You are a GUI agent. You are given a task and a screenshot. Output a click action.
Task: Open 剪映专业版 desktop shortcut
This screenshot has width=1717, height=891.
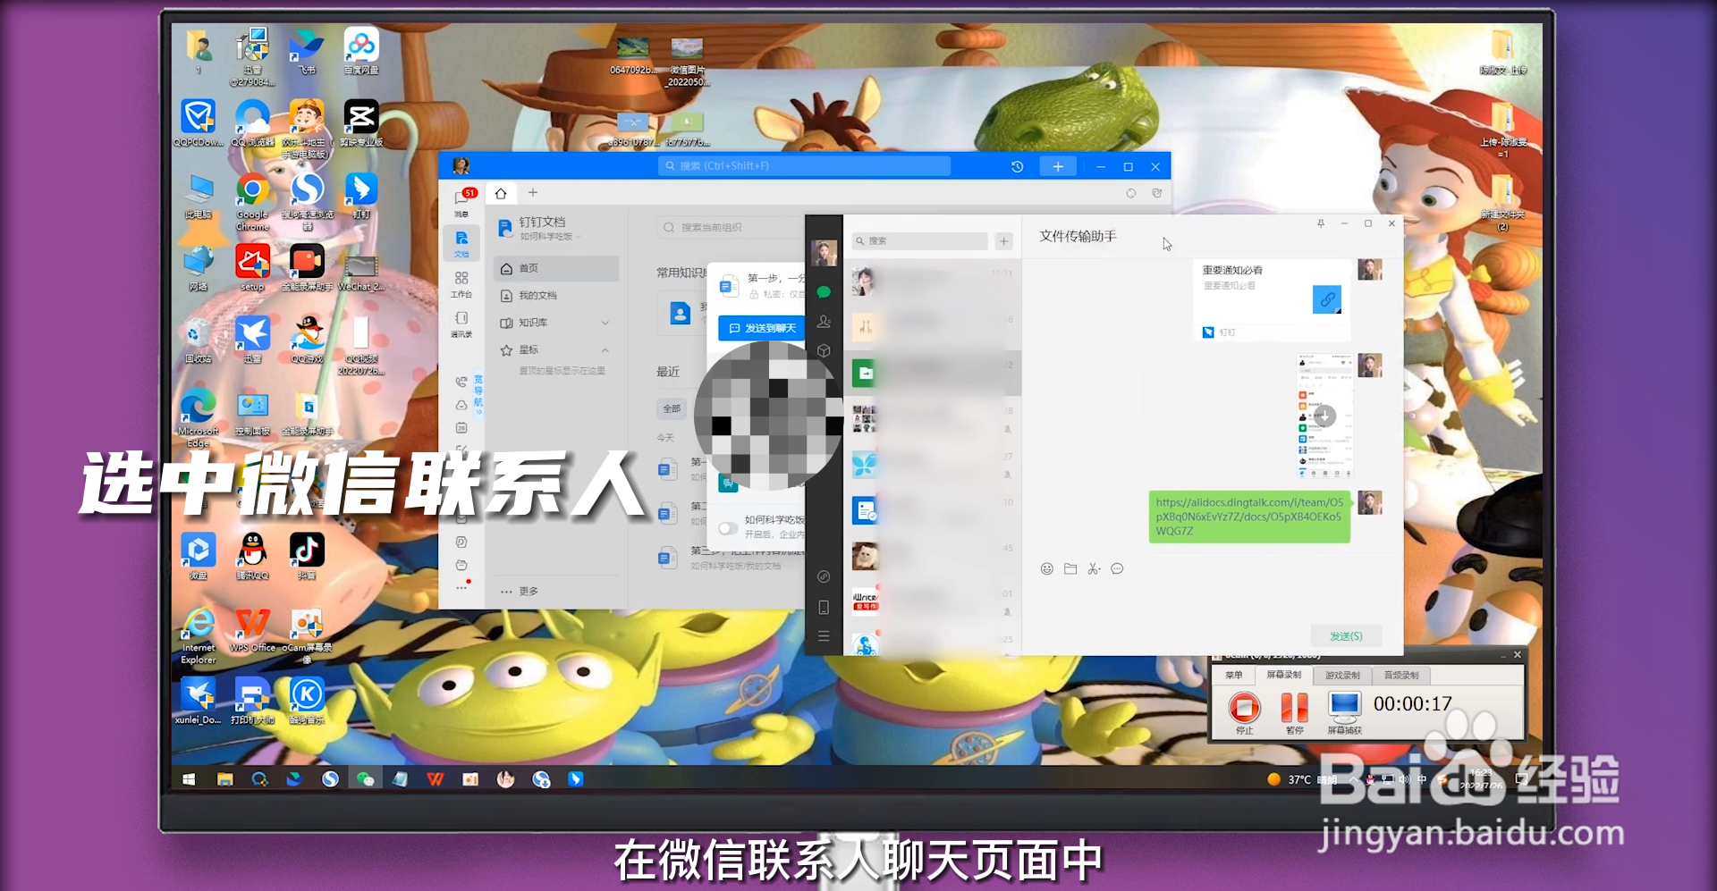[361, 123]
